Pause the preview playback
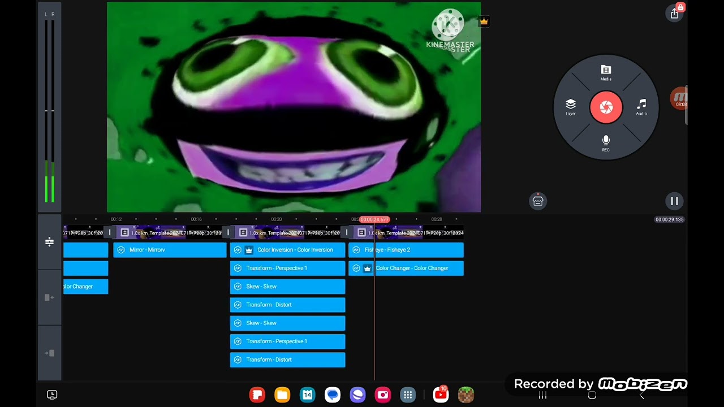Screen dimensions: 724x407 [674, 201]
